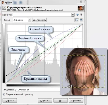Open the Тип кривой Сглаженная dropdown
The height and width of the screenshot is (105, 108).
[37, 90]
